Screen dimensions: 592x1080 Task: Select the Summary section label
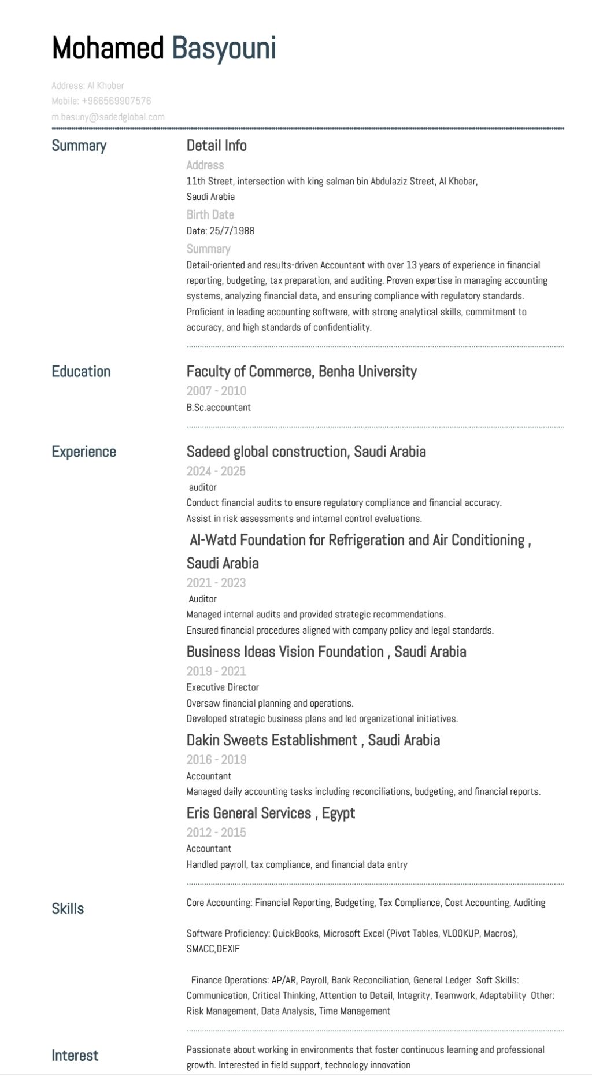coord(79,146)
